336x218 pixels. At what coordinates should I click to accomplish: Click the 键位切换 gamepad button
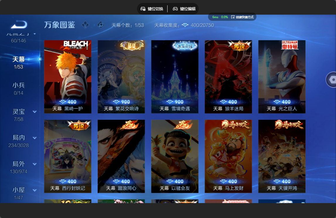152,9
